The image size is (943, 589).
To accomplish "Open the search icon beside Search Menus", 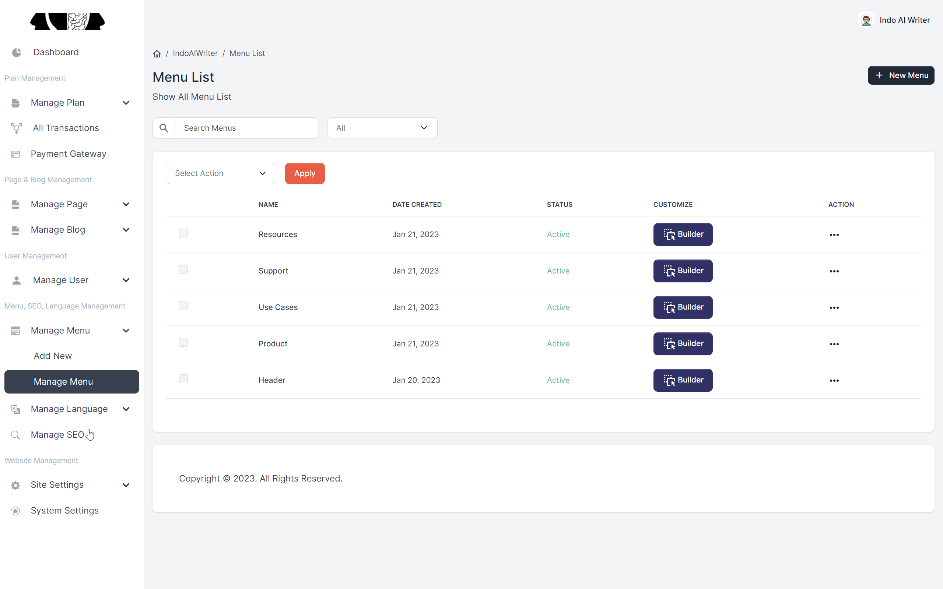I will pyautogui.click(x=164, y=128).
